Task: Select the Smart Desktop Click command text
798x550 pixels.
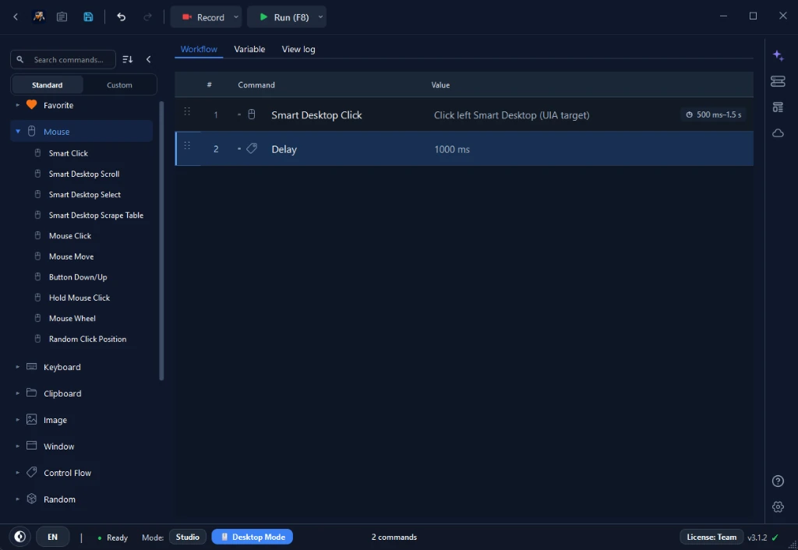Action: (316, 115)
